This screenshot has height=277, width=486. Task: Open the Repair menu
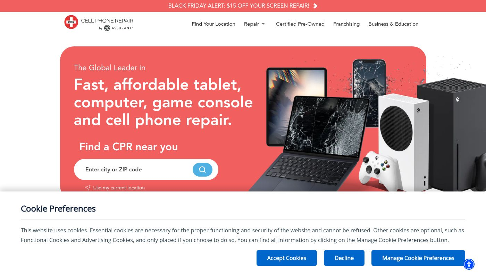click(x=251, y=24)
